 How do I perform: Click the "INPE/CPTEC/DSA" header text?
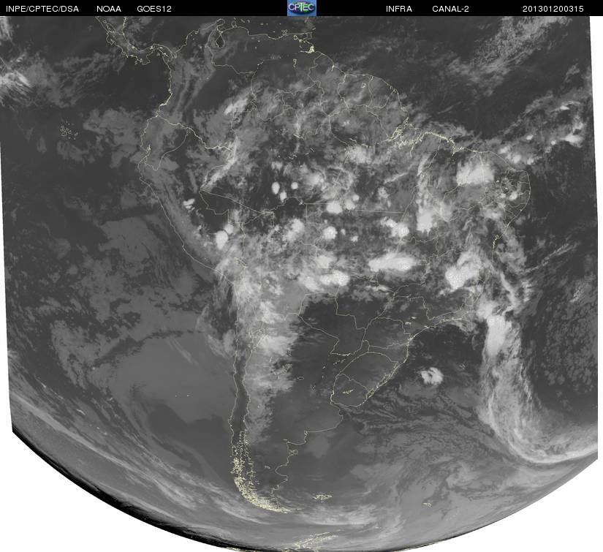click(x=42, y=9)
